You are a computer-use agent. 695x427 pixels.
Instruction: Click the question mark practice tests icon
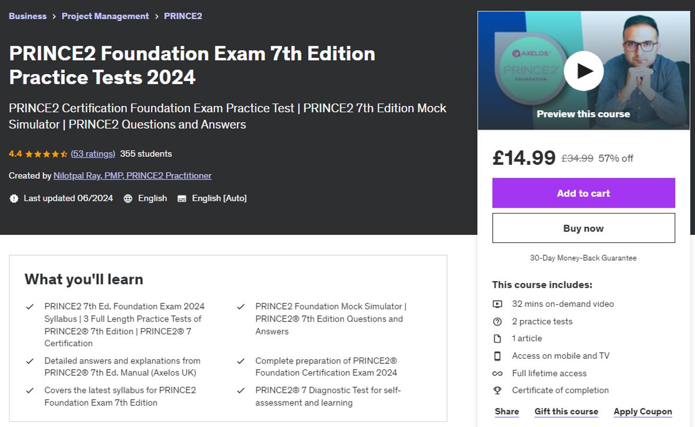click(x=497, y=321)
